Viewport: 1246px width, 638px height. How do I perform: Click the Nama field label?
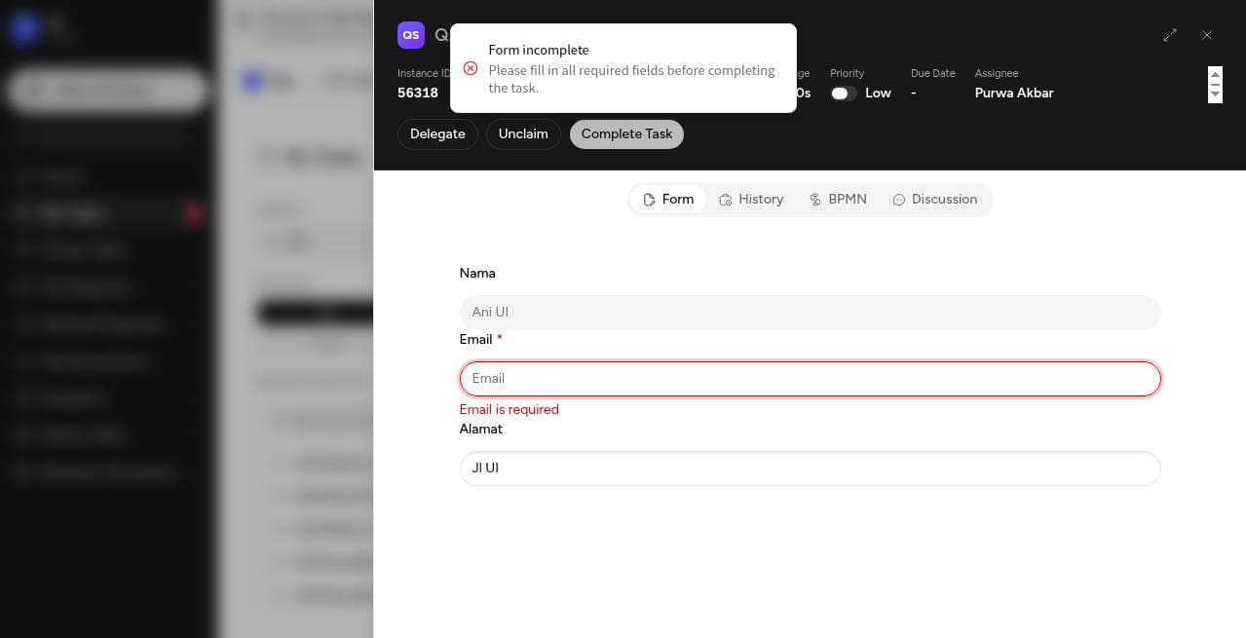click(x=477, y=274)
